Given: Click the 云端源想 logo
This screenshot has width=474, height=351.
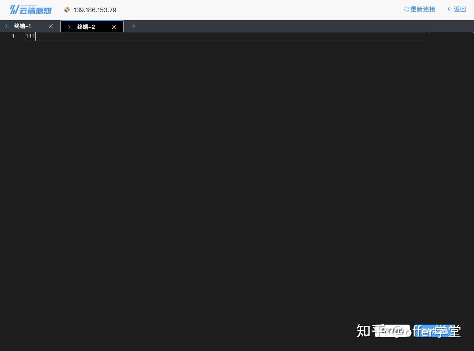Looking at the screenshot, I should pyautogui.click(x=30, y=9).
